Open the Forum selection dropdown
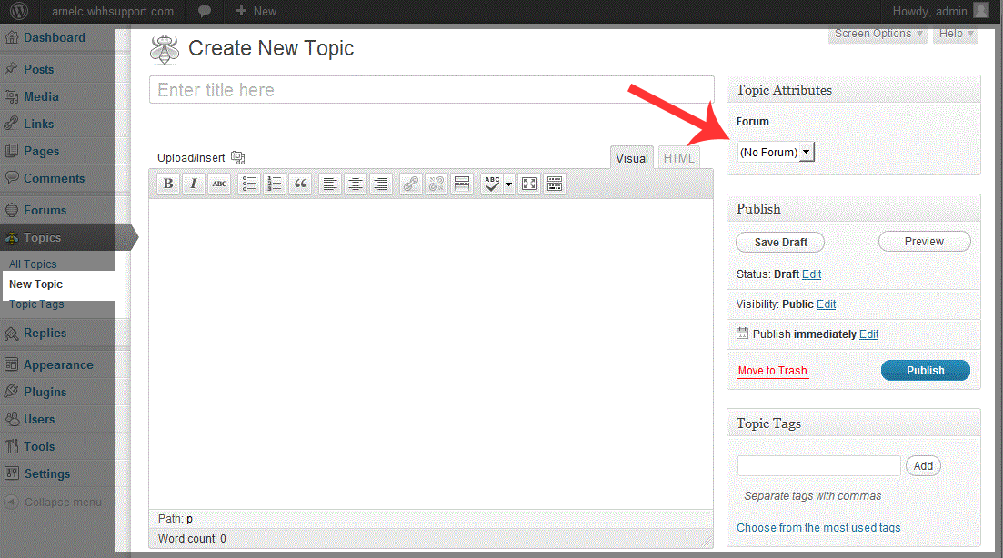Image resolution: width=1003 pixels, height=558 pixels. point(776,153)
